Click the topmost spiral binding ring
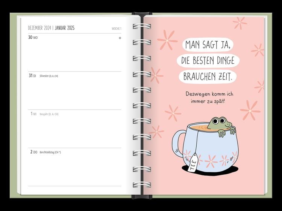The width and height of the screenshot is (282, 211). click(x=142, y=26)
